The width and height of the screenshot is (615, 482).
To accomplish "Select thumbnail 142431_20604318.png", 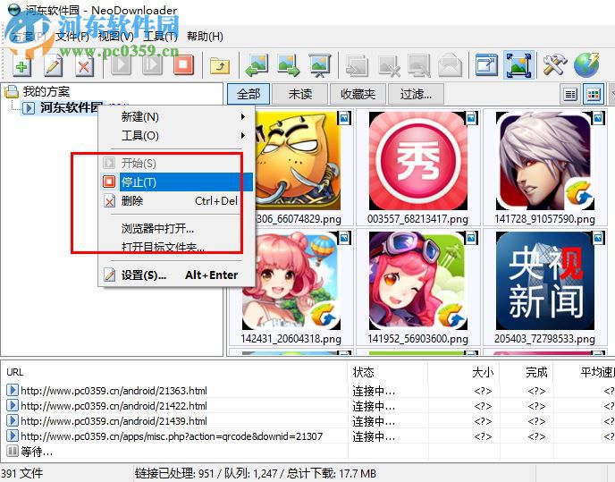I will click(291, 287).
